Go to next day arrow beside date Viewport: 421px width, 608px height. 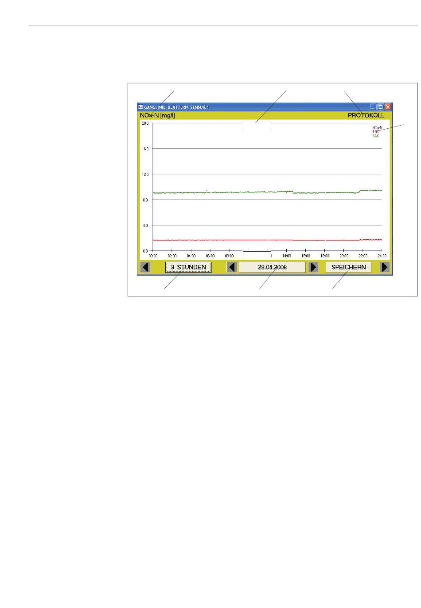(313, 267)
